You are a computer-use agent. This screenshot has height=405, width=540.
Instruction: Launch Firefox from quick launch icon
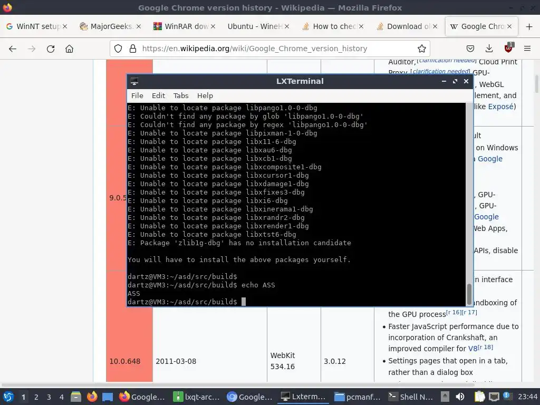(x=92, y=397)
